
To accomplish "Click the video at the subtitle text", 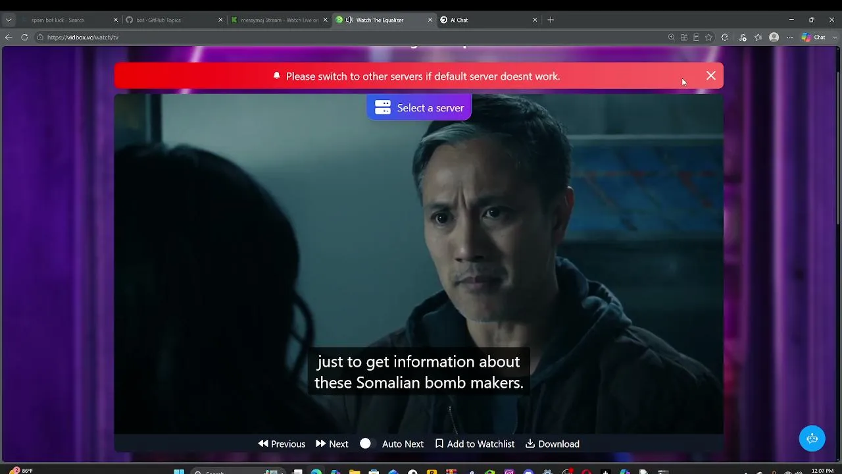I will [x=419, y=372].
